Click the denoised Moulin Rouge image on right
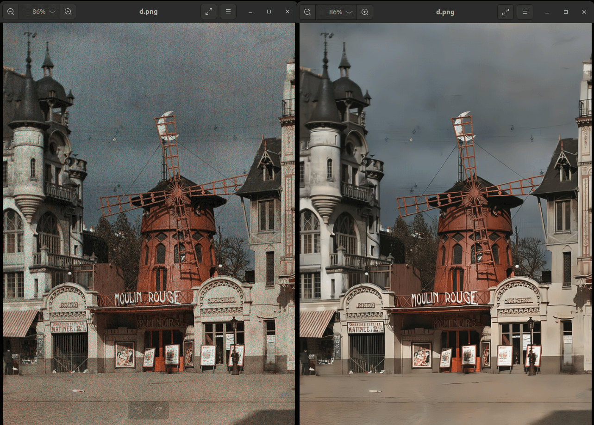Image resolution: width=594 pixels, height=425 pixels. [445, 224]
